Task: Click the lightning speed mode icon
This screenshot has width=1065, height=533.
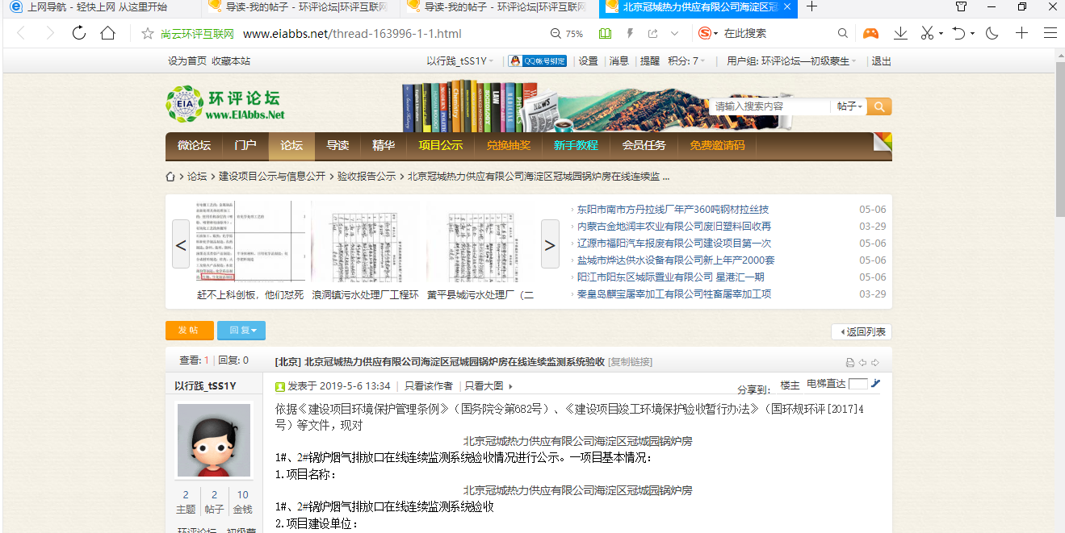Action: click(x=630, y=34)
